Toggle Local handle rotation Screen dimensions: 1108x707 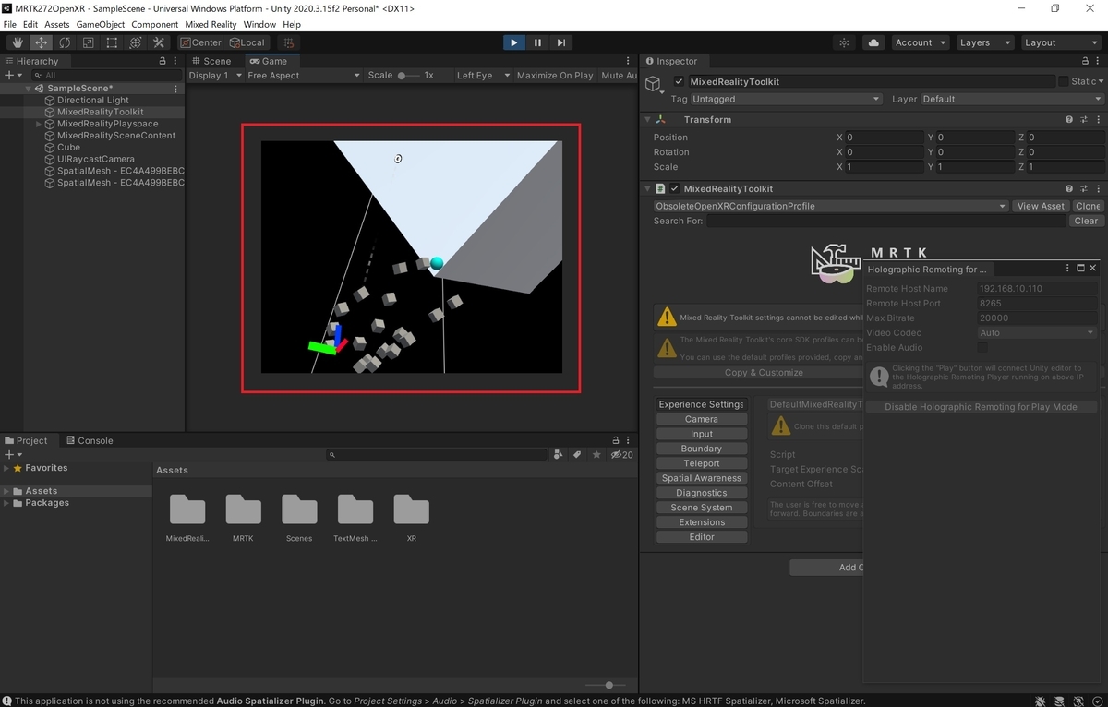247,42
